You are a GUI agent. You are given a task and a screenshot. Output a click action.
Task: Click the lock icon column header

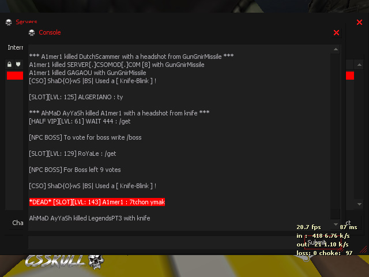pos(9,64)
